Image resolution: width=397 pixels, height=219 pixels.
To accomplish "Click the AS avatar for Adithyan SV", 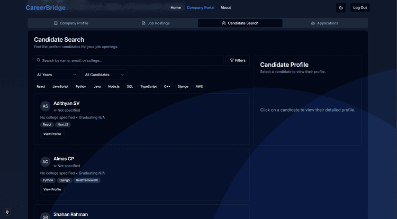I will [x=46, y=106].
